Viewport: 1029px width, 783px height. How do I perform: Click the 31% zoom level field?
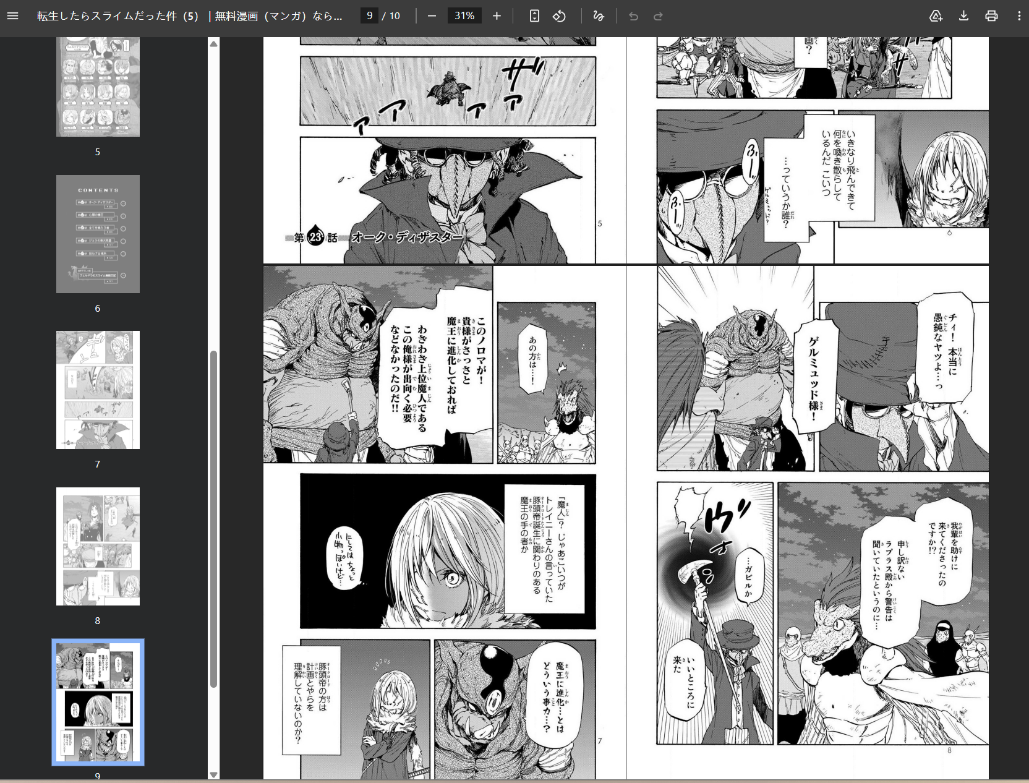[464, 16]
